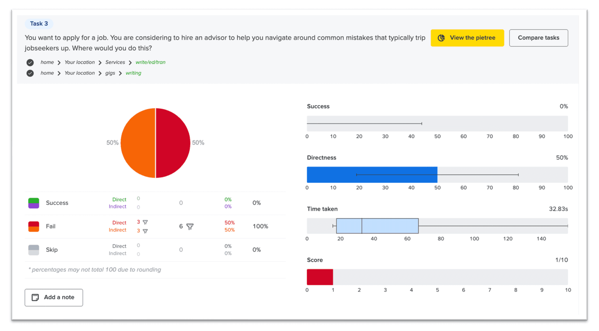
Task: Click checkmark icon for write/ed/tran path
Action: pos(30,63)
